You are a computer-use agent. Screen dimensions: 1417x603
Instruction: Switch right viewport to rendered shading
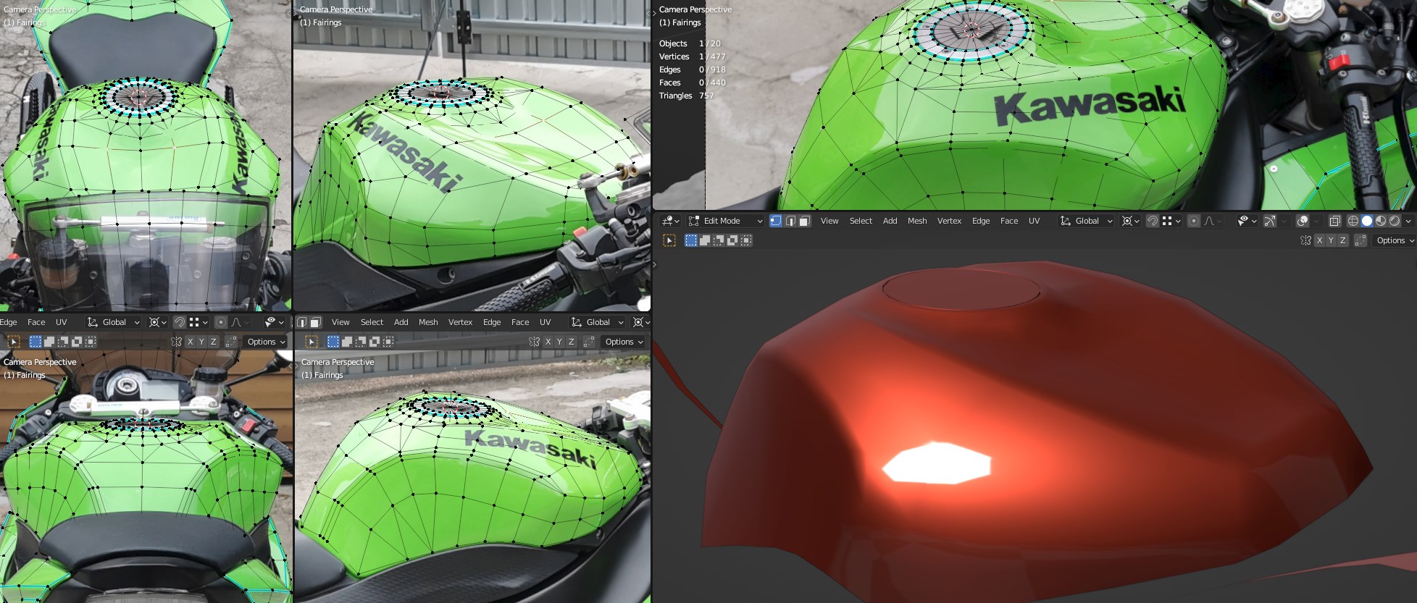click(1395, 221)
